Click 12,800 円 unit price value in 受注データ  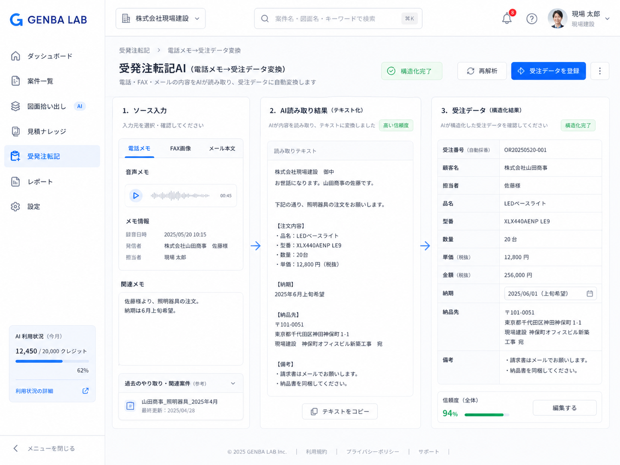[516, 257]
